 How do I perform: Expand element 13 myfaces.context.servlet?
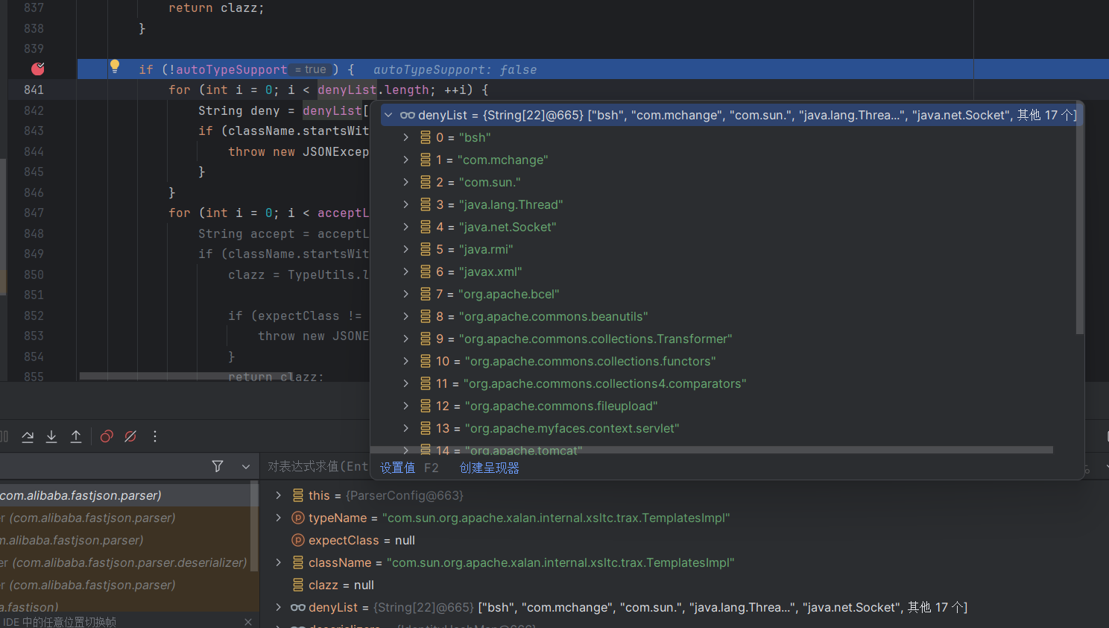pyautogui.click(x=406, y=428)
